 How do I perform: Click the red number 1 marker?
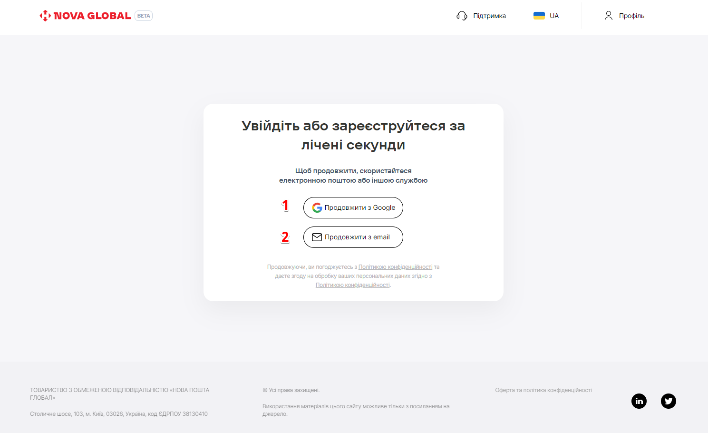click(285, 206)
